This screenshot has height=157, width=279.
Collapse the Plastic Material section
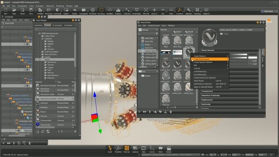(x=230, y=51)
